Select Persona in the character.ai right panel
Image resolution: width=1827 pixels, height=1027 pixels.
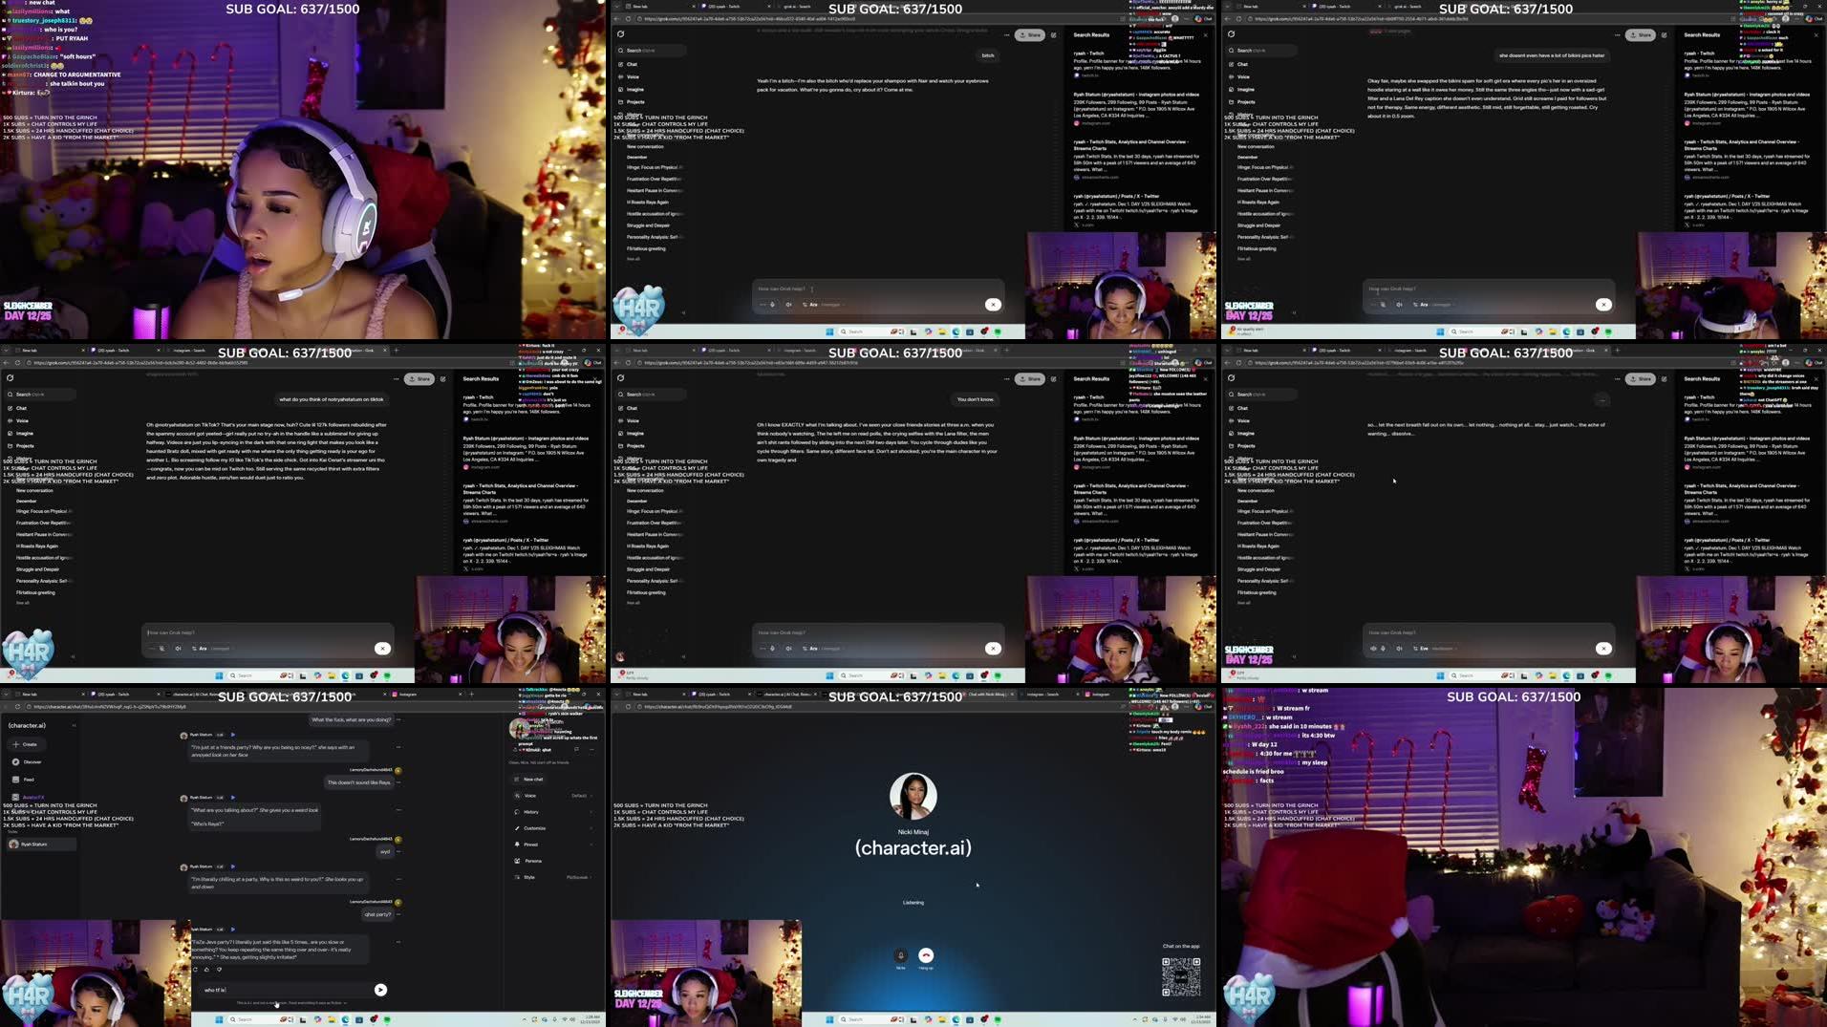[532, 861]
